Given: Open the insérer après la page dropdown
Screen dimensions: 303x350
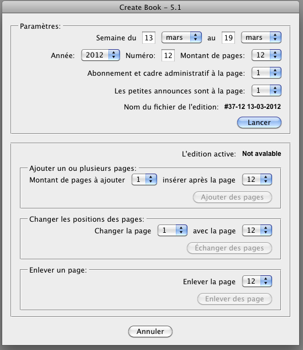Looking at the screenshot, I should 257,180.
